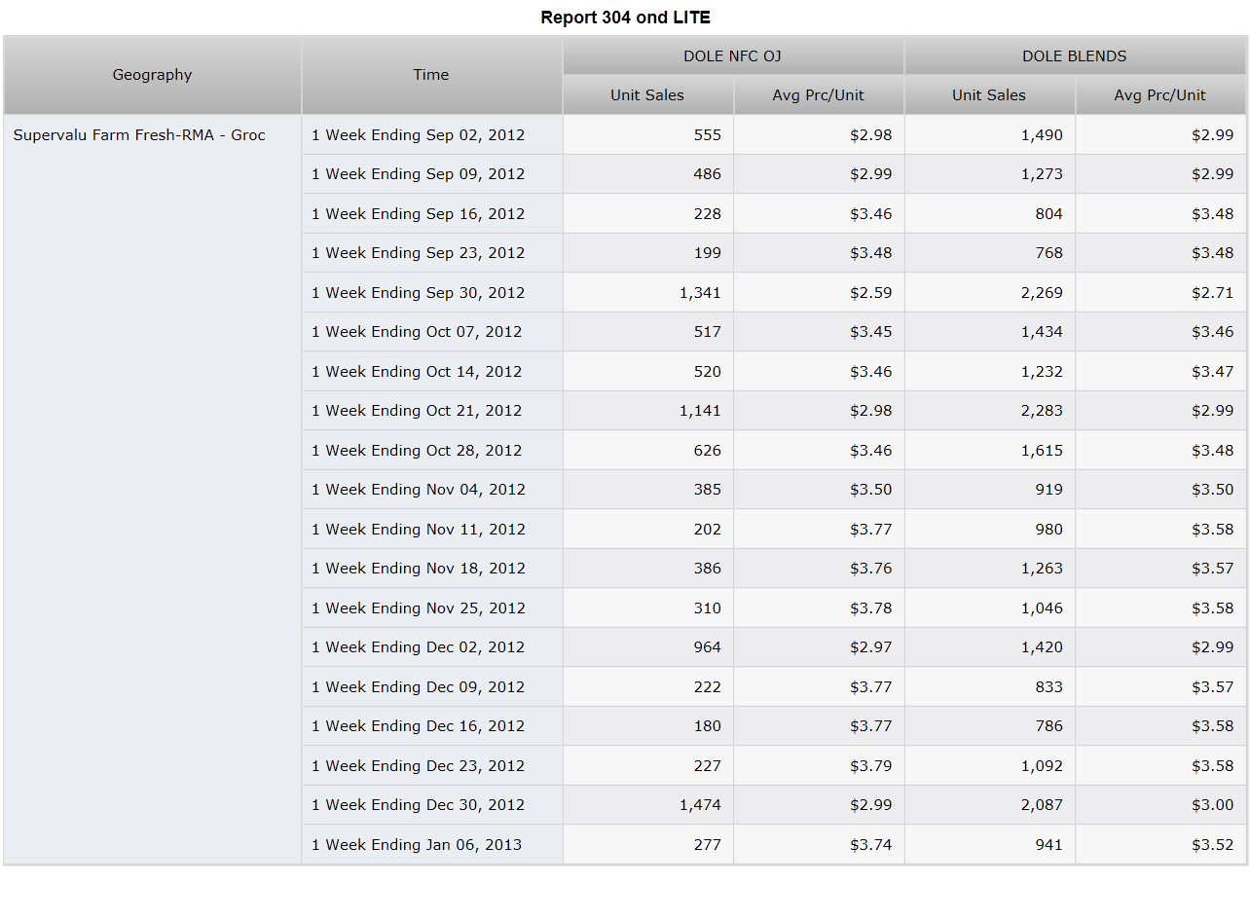Viewport: 1250px width, 921px height.
Task: Select row '1 Week Ending Sep 09, 2012'
Action: pos(431,174)
